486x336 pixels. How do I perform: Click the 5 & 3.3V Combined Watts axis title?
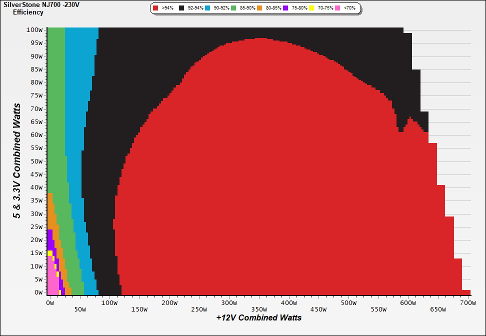(17, 161)
